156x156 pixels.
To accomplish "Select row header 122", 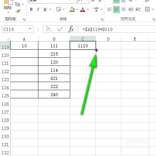I will coord(5,70).
